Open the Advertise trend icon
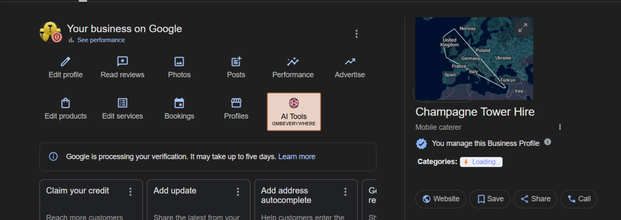 click(x=350, y=62)
